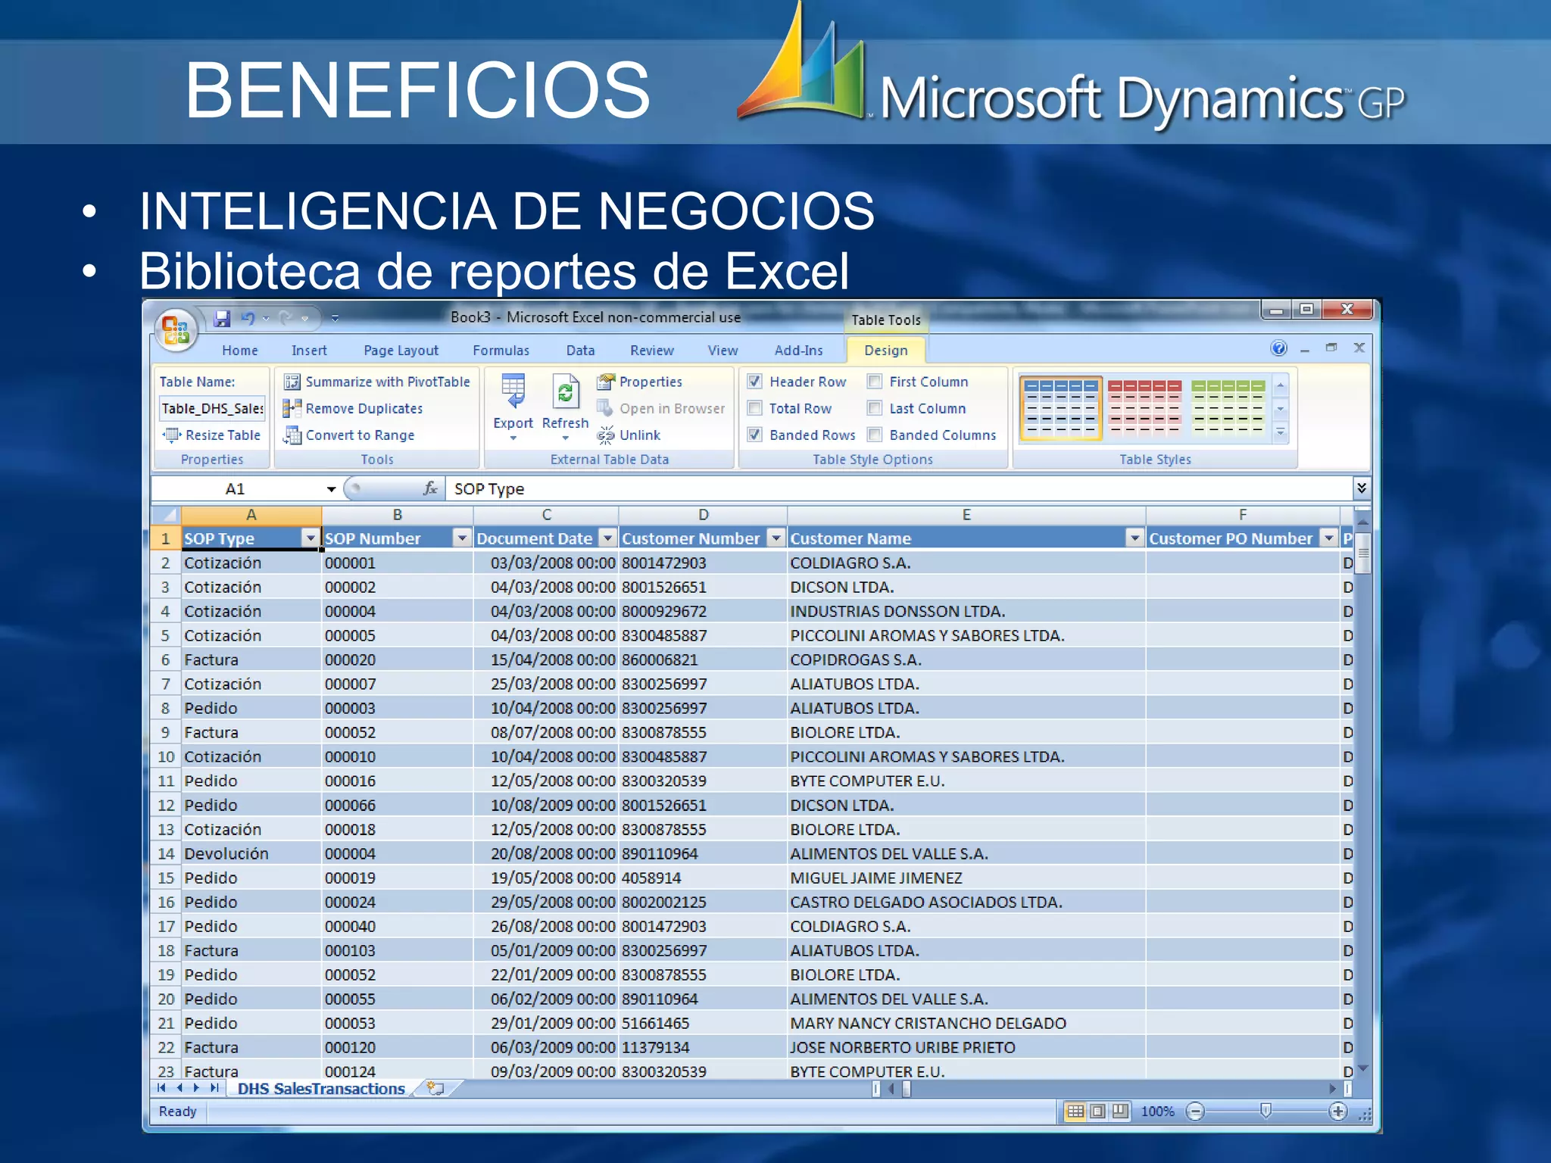Click the Resize Table icon
Viewport: 1551px width, 1163px height.
pyautogui.click(x=172, y=435)
